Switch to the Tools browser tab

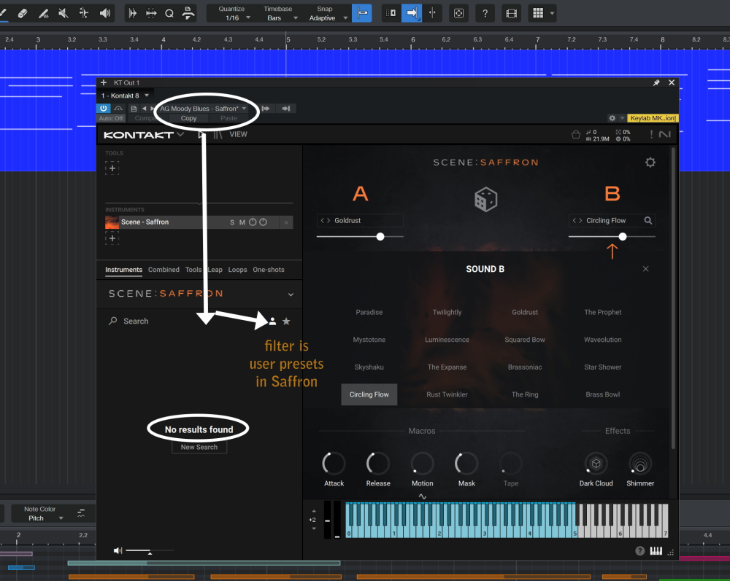click(193, 270)
